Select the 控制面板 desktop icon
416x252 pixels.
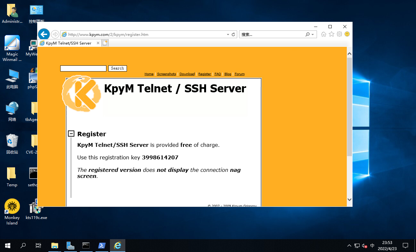tap(36, 14)
